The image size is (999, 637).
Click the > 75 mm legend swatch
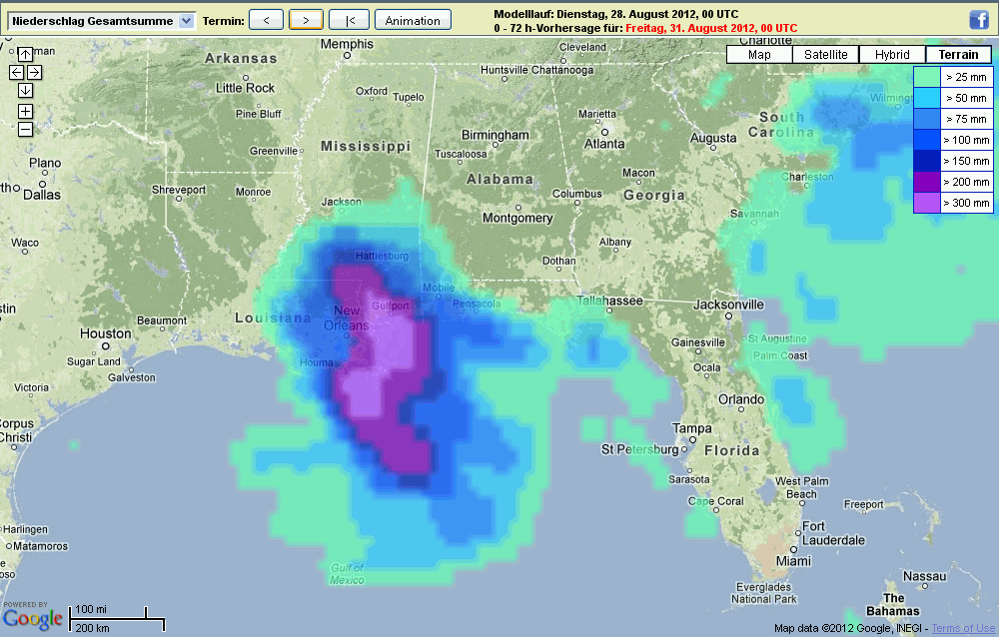[x=927, y=119]
